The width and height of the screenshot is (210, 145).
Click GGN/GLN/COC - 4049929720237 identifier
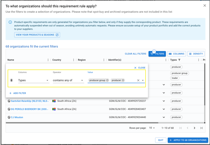coord(127,101)
